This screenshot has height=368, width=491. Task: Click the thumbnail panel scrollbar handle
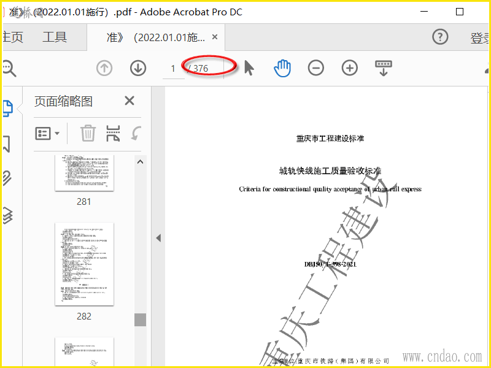click(141, 320)
